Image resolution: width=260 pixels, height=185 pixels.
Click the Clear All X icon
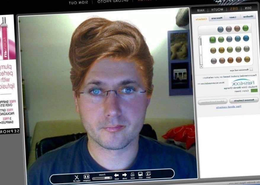[77, 178]
